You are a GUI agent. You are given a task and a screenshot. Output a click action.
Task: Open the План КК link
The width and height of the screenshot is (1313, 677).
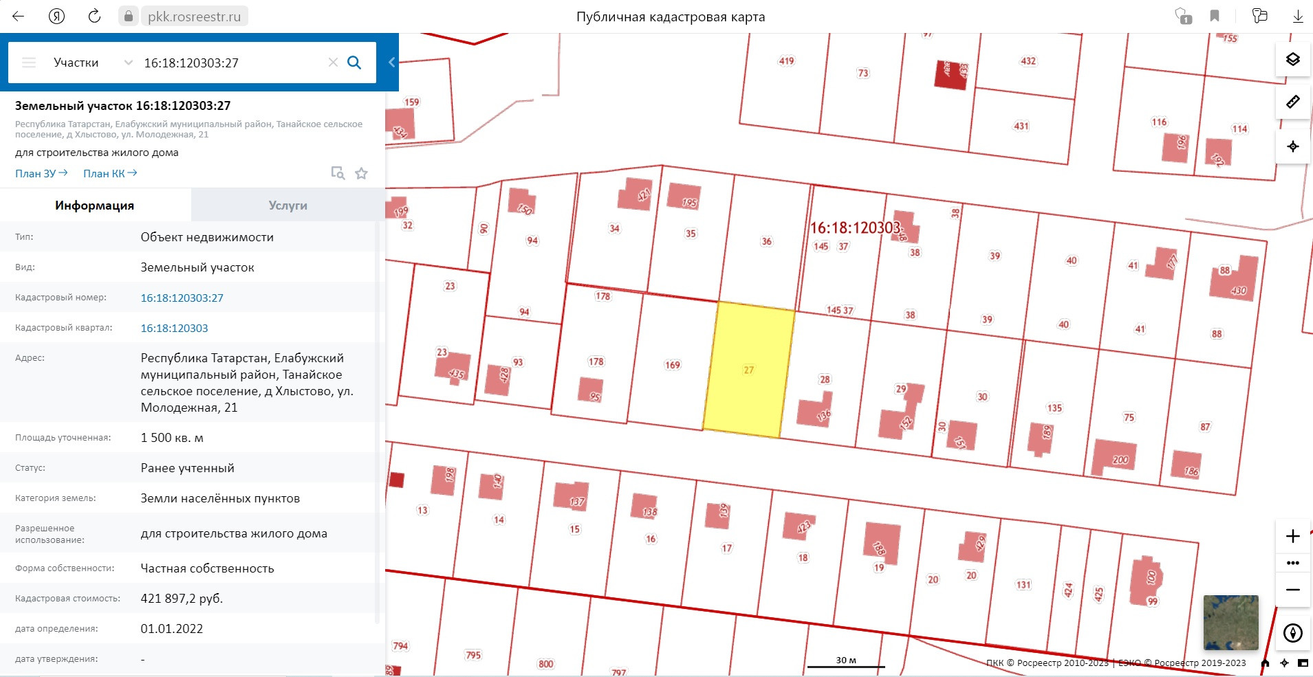[110, 173]
